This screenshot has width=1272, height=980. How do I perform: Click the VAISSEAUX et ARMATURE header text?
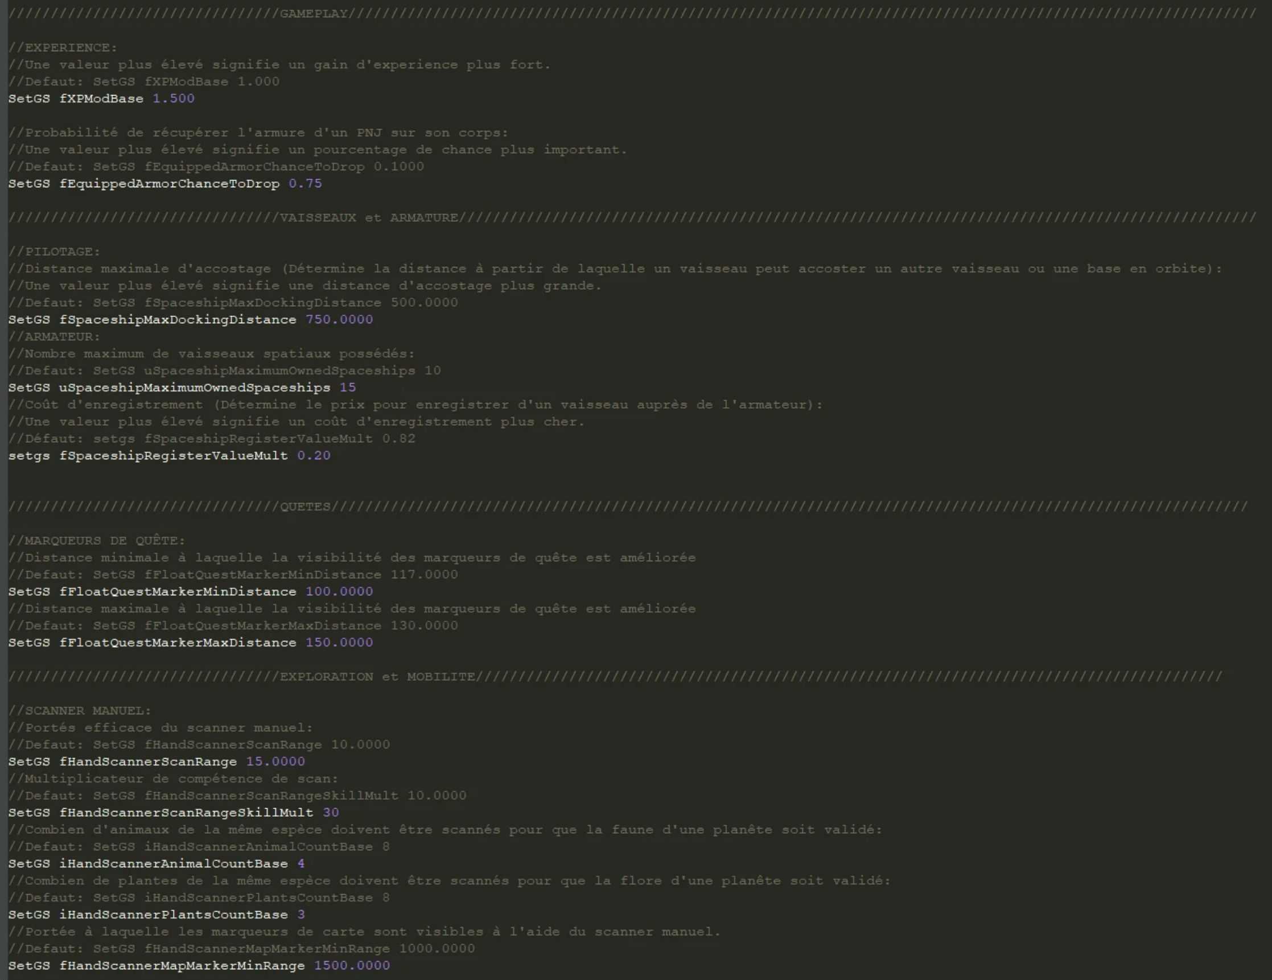coord(369,218)
